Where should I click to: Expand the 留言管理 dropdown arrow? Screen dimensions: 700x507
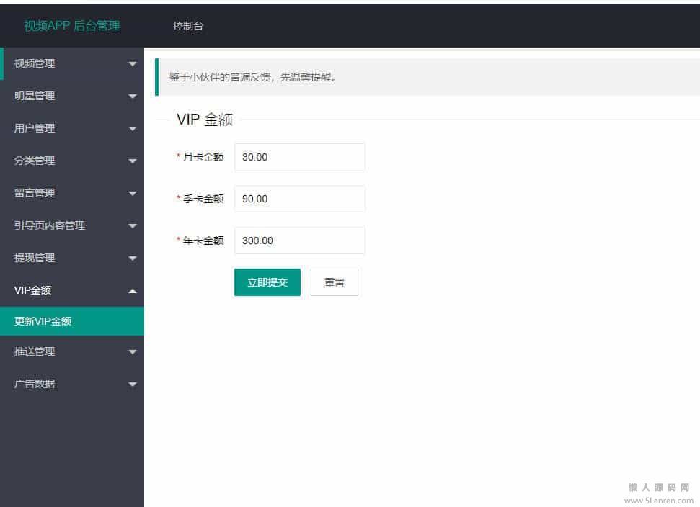(132, 194)
